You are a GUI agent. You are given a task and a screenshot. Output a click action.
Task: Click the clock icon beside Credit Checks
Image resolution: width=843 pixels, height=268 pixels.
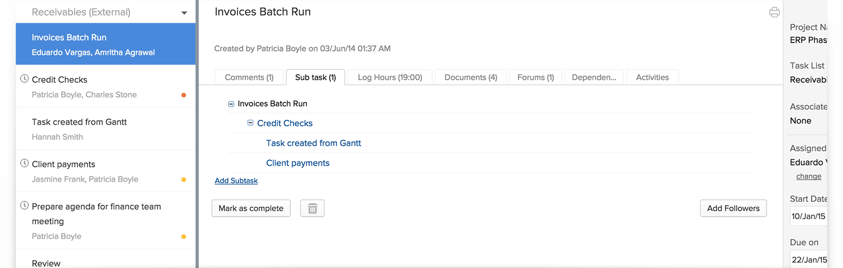coord(24,79)
